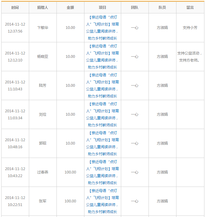Image resolution: width=205 pixels, height=217 pixels.
Task: Open project link in 陆芳 donation row
Action: 102,86
